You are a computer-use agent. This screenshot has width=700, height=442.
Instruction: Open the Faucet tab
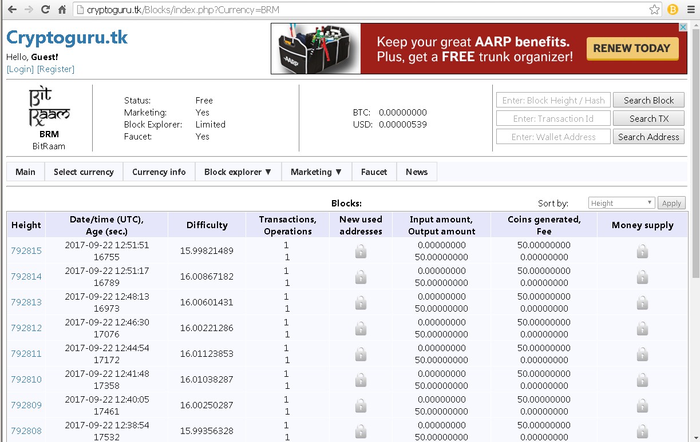coord(374,172)
